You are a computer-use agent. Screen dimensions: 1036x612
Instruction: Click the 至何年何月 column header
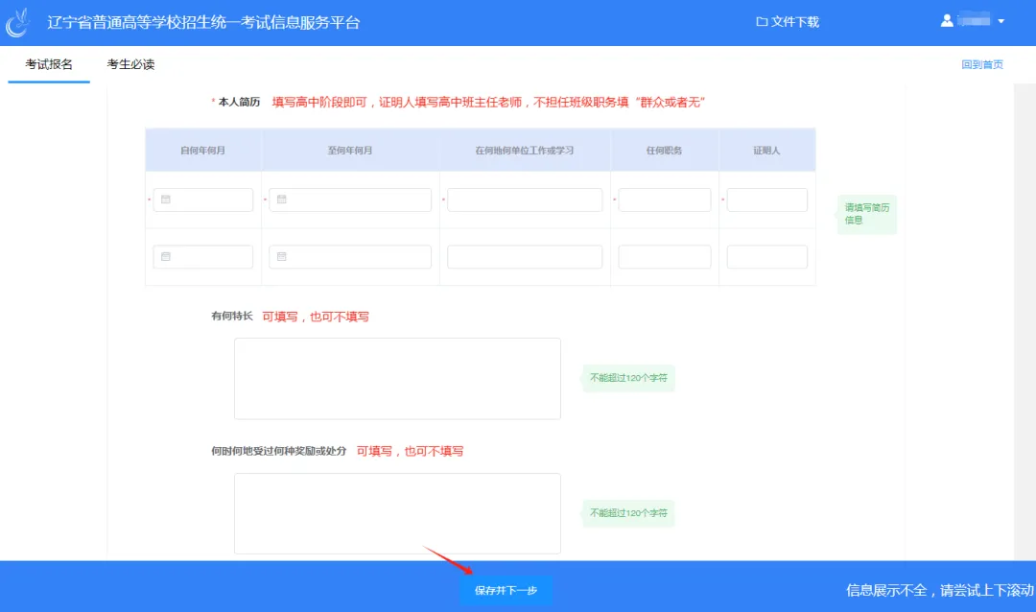(350, 150)
